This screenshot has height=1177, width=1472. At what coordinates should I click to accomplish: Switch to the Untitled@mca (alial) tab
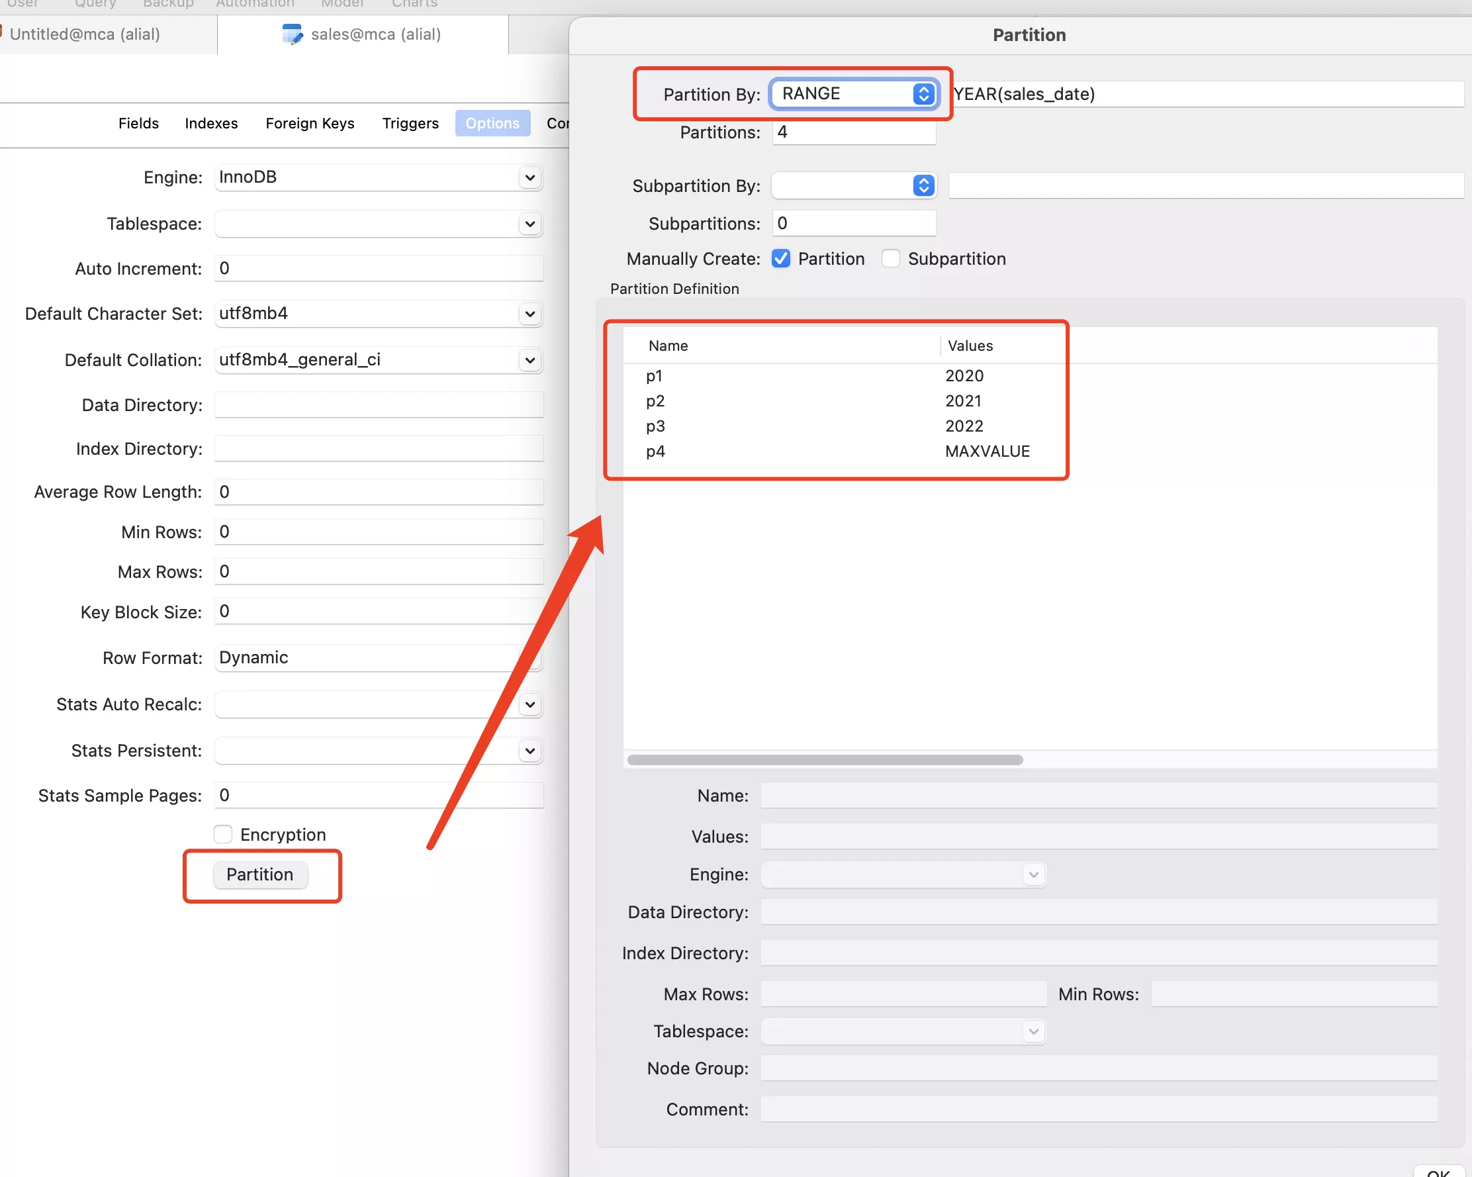(85, 34)
